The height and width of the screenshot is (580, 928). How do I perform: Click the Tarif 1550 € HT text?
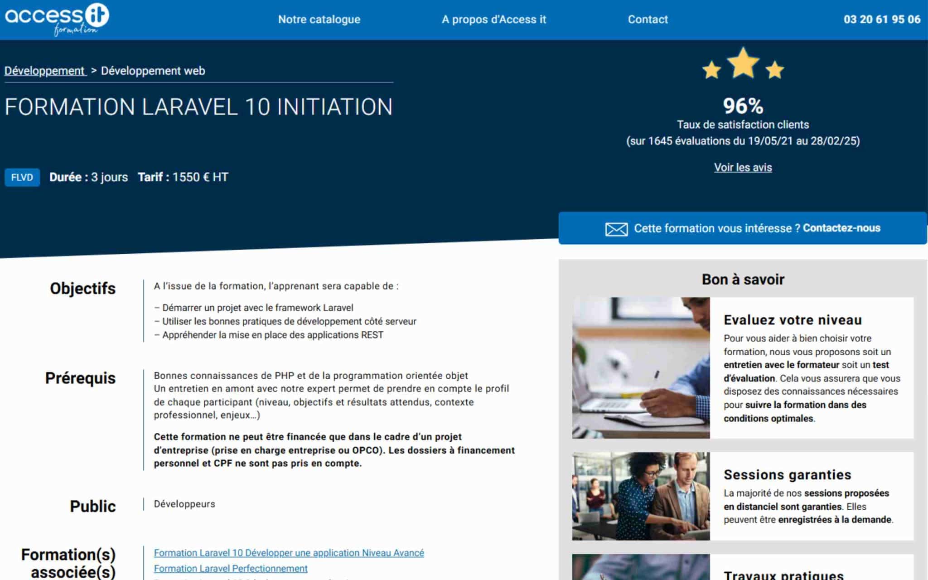[183, 177]
